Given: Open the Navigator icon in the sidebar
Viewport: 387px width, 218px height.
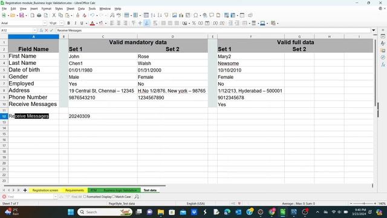Looking at the screenshot, I should (x=383, y=58).
